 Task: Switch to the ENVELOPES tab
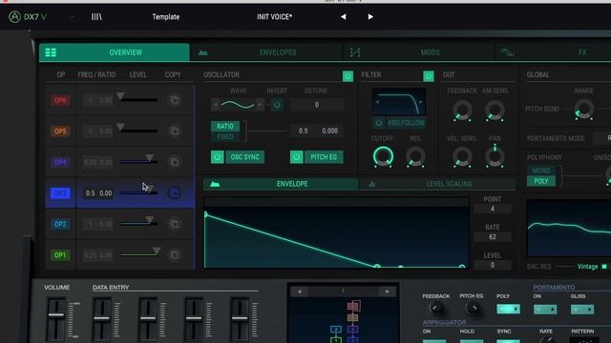tap(267, 52)
